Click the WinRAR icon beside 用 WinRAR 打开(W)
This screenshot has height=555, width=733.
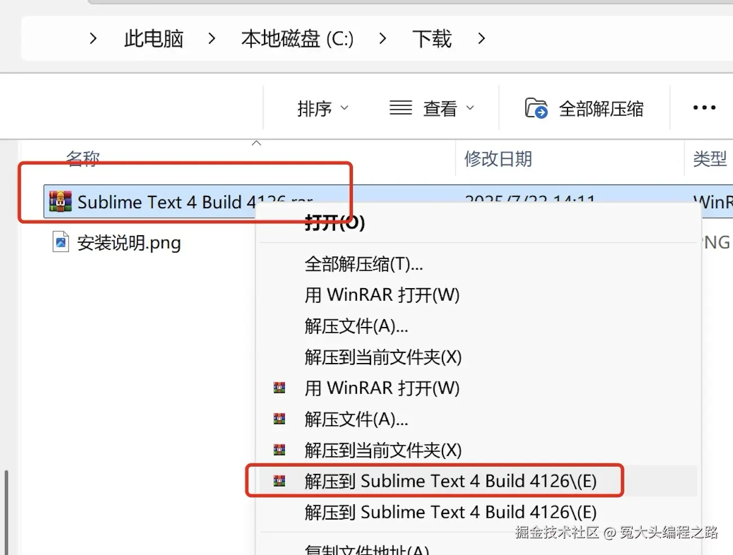click(x=279, y=388)
